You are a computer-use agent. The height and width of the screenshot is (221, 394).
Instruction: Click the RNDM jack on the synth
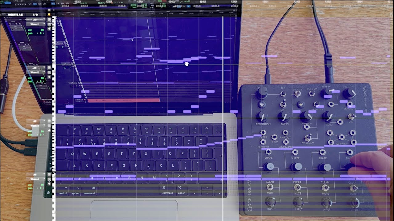(274, 137)
